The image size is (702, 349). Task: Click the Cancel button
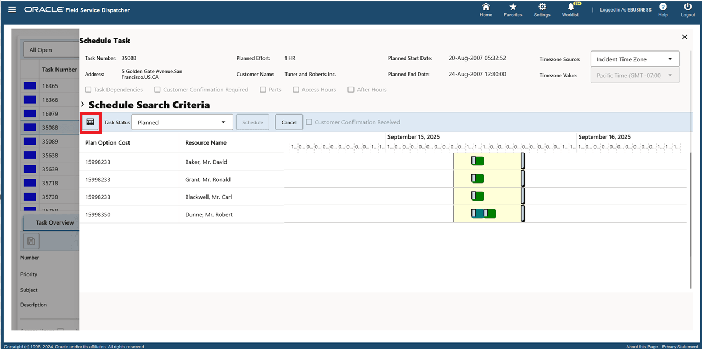[289, 122]
